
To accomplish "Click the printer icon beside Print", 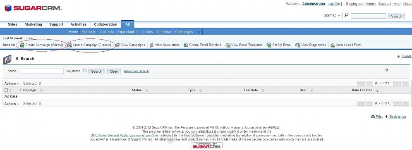I will point(373,117).
